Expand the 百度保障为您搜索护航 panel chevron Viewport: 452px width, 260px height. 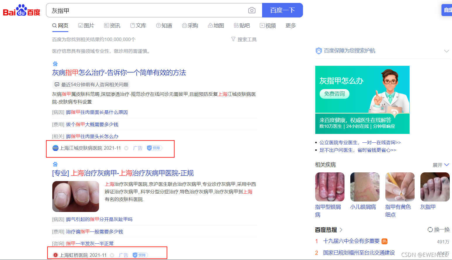(446, 51)
